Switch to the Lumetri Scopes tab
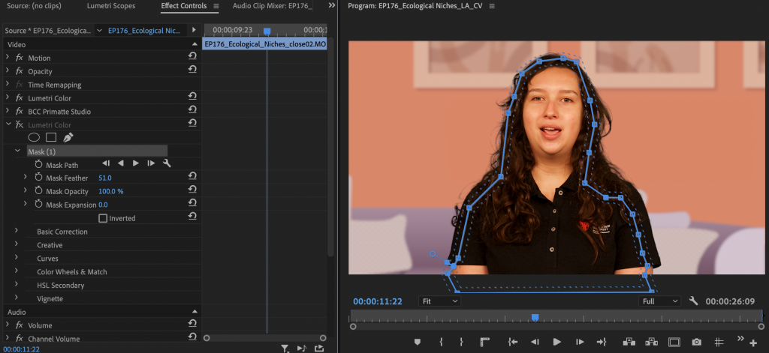 pyautogui.click(x=110, y=6)
